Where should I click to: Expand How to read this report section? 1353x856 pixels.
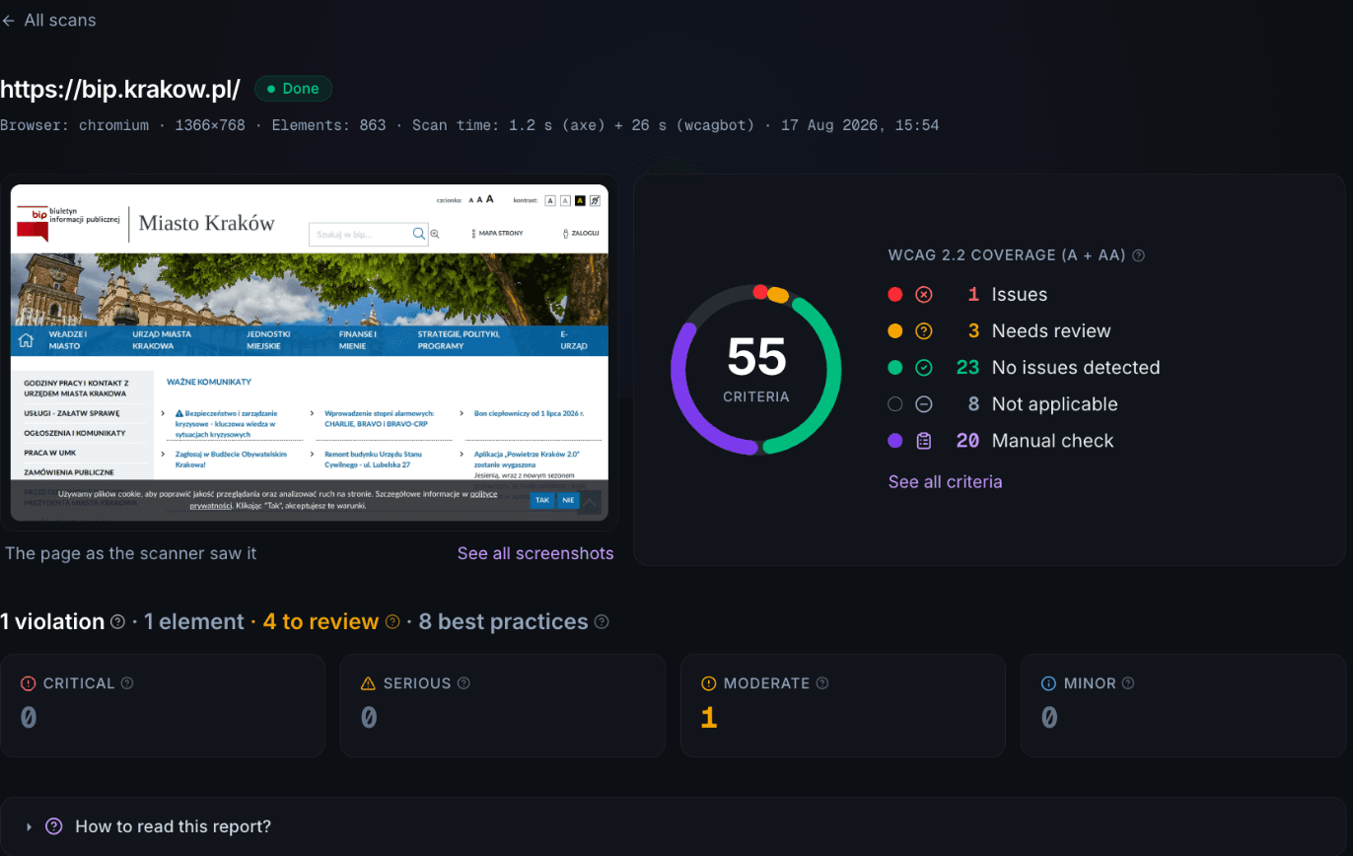(673, 826)
